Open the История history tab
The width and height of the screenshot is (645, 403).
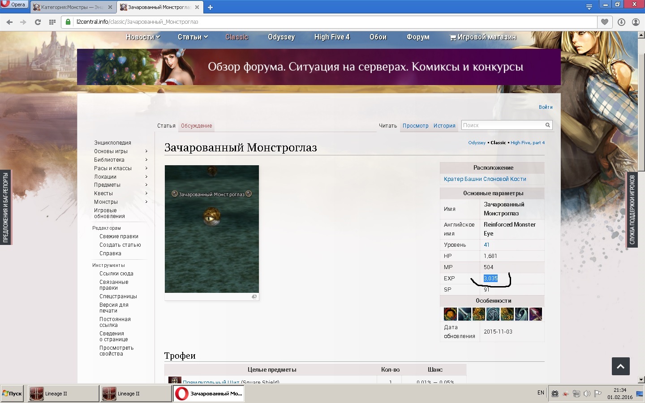[444, 126]
